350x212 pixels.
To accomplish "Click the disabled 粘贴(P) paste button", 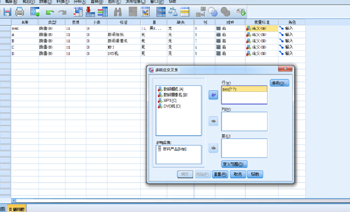I will [203, 174].
